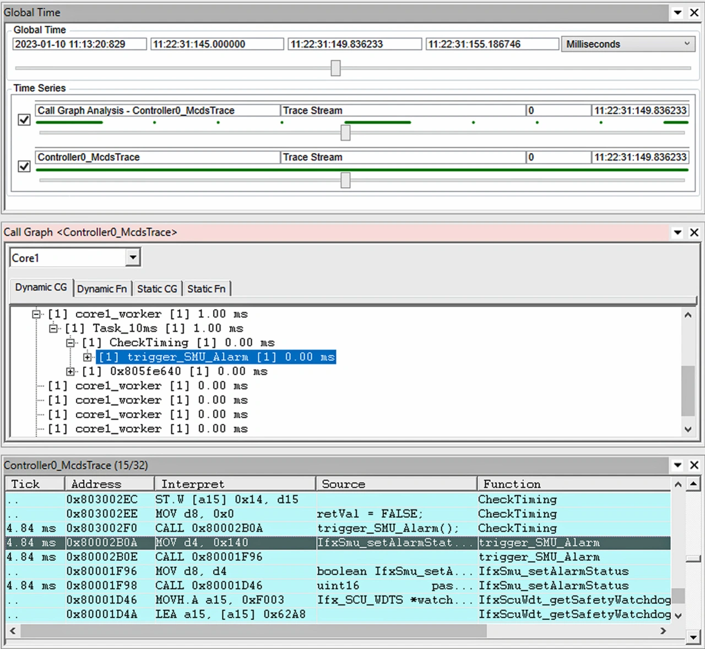The width and height of the screenshot is (705, 649).
Task: Switch to the Dynamic Fn tab
Action: (102, 289)
